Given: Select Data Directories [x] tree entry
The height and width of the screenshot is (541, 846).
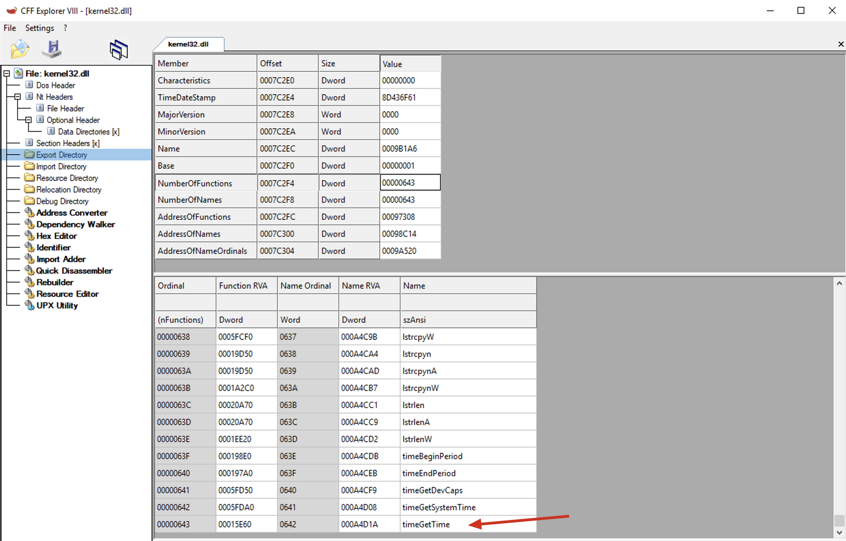Looking at the screenshot, I should point(89,131).
